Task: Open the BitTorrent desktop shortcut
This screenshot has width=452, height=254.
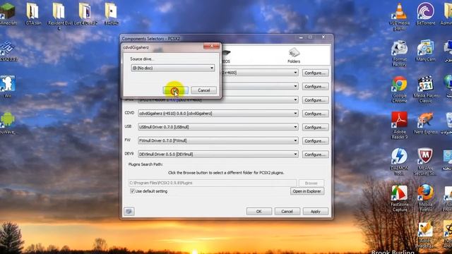Action: coord(425,13)
